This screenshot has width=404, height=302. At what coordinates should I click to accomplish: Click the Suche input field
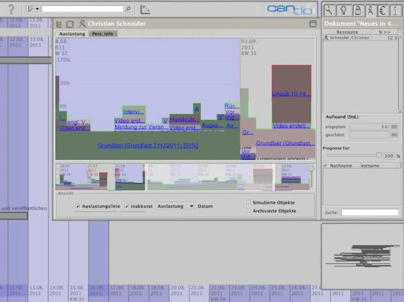pos(370,213)
